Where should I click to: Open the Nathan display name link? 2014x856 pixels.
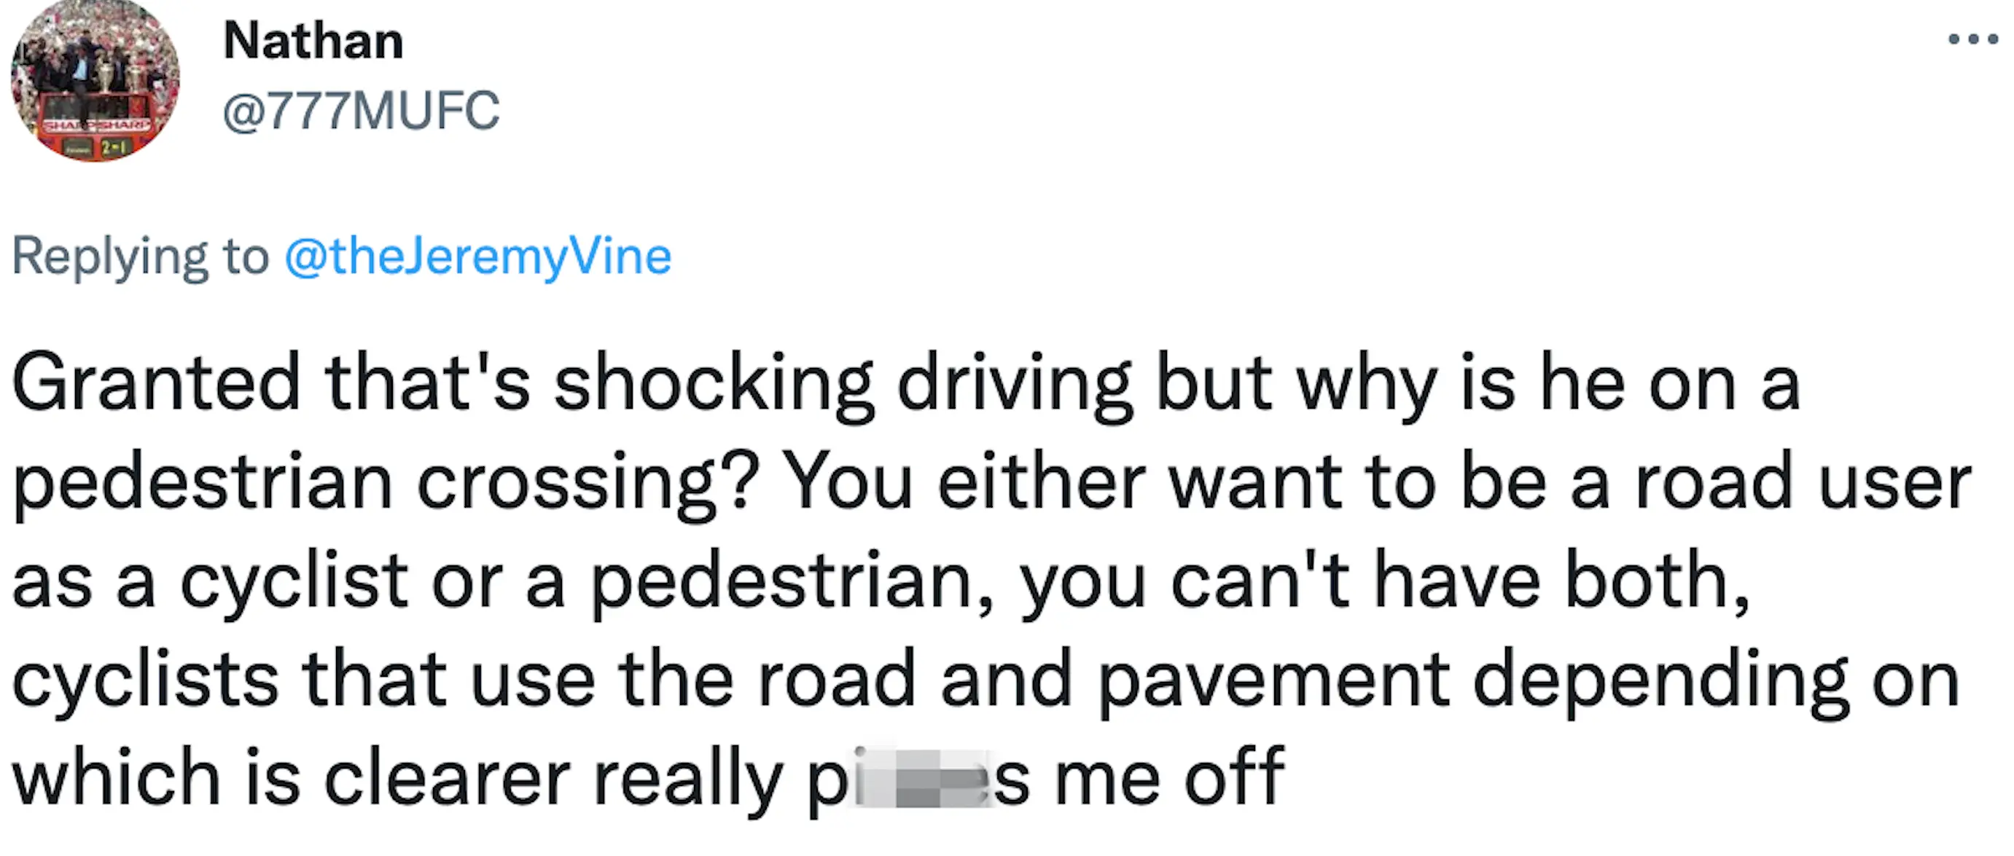pyautogui.click(x=313, y=41)
